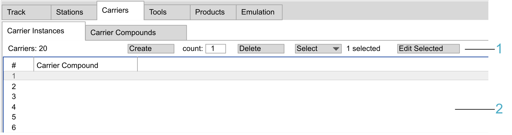Click the Carrier Compound column header

[85, 65]
